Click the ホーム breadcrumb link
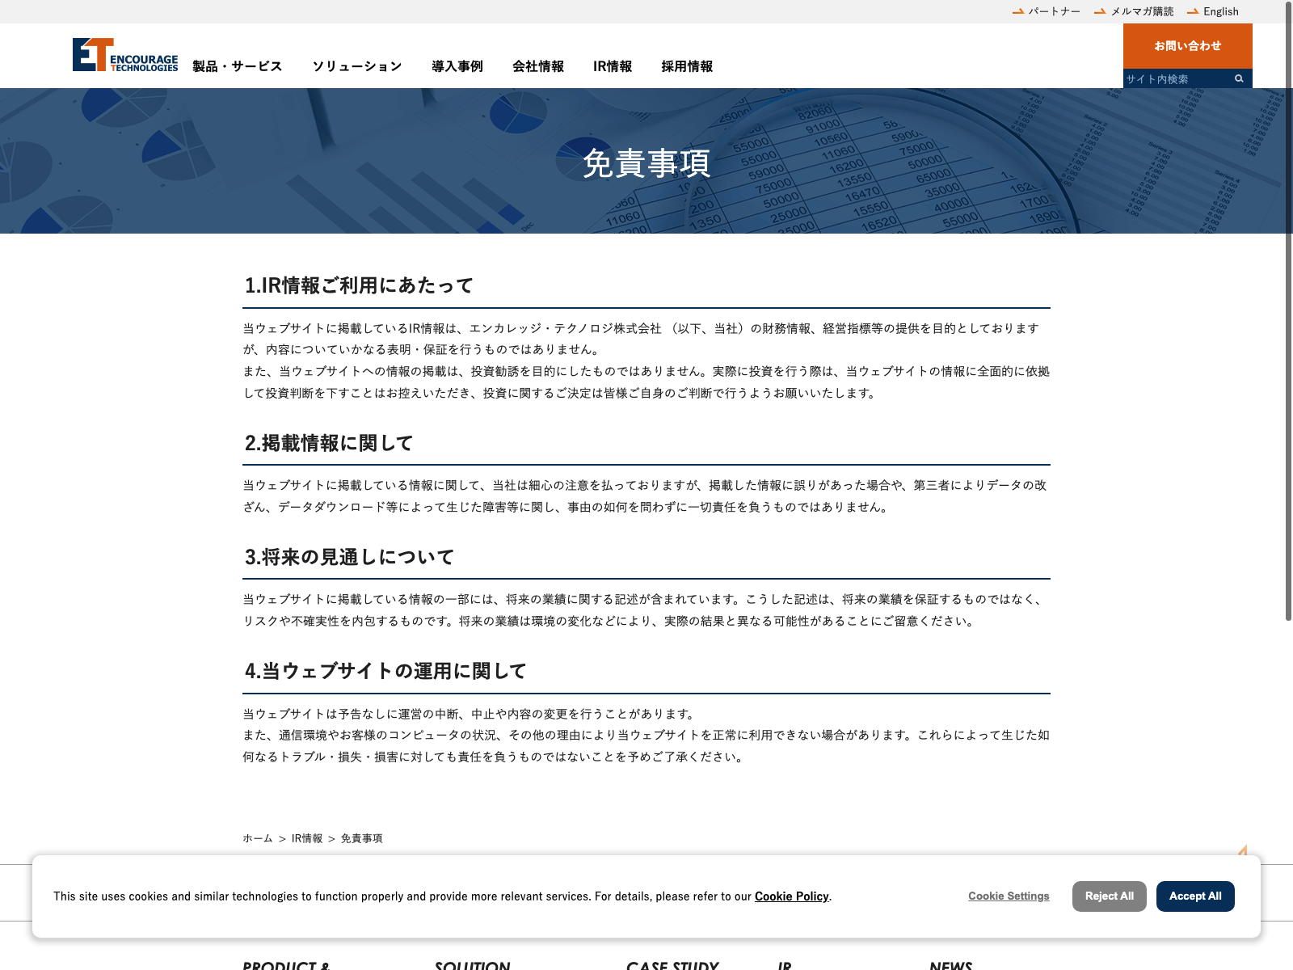 click(x=258, y=838)
